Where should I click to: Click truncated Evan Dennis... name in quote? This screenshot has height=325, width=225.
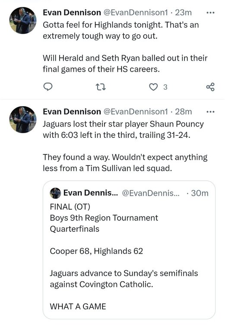(x=91, y=193)
